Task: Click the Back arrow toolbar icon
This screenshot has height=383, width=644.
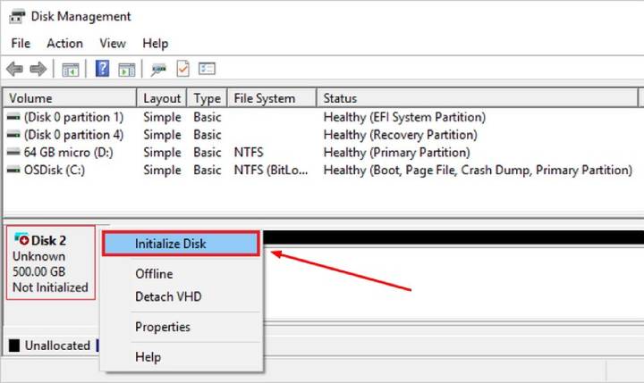Action: pyautogui.click(x=14, y=69)
